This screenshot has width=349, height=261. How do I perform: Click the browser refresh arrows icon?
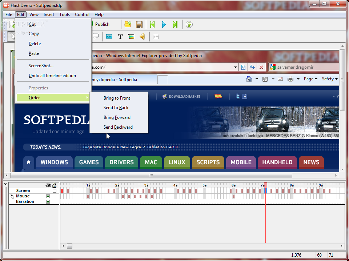click(252, 67)
